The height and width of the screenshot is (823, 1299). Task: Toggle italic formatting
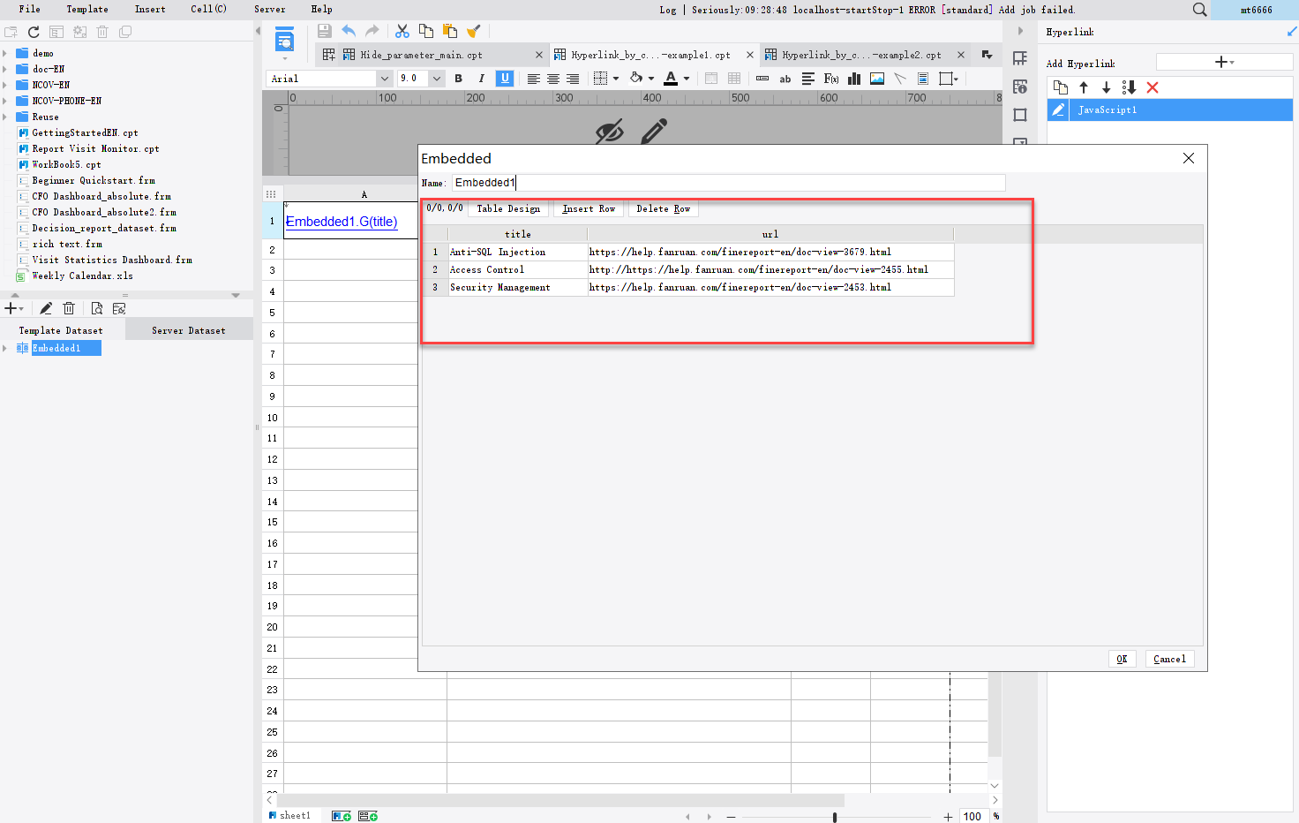[x=481, y=79]
